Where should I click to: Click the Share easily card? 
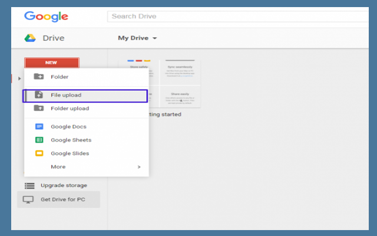[x=180, y=97]
